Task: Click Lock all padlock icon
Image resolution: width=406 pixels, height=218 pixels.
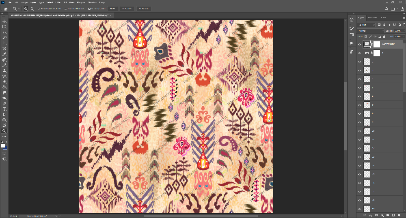Action: [384, 37]
